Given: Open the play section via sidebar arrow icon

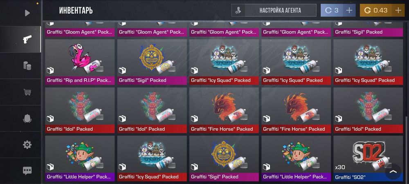Looking at the screenshot, I should 27,13.
